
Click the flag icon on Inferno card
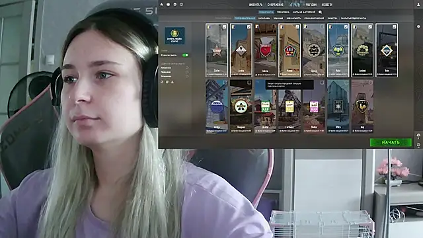(257, 26)
